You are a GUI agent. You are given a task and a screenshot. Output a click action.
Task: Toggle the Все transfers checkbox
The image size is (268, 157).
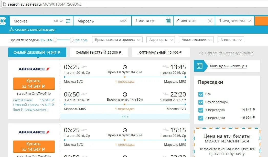(x=201, y=94)
